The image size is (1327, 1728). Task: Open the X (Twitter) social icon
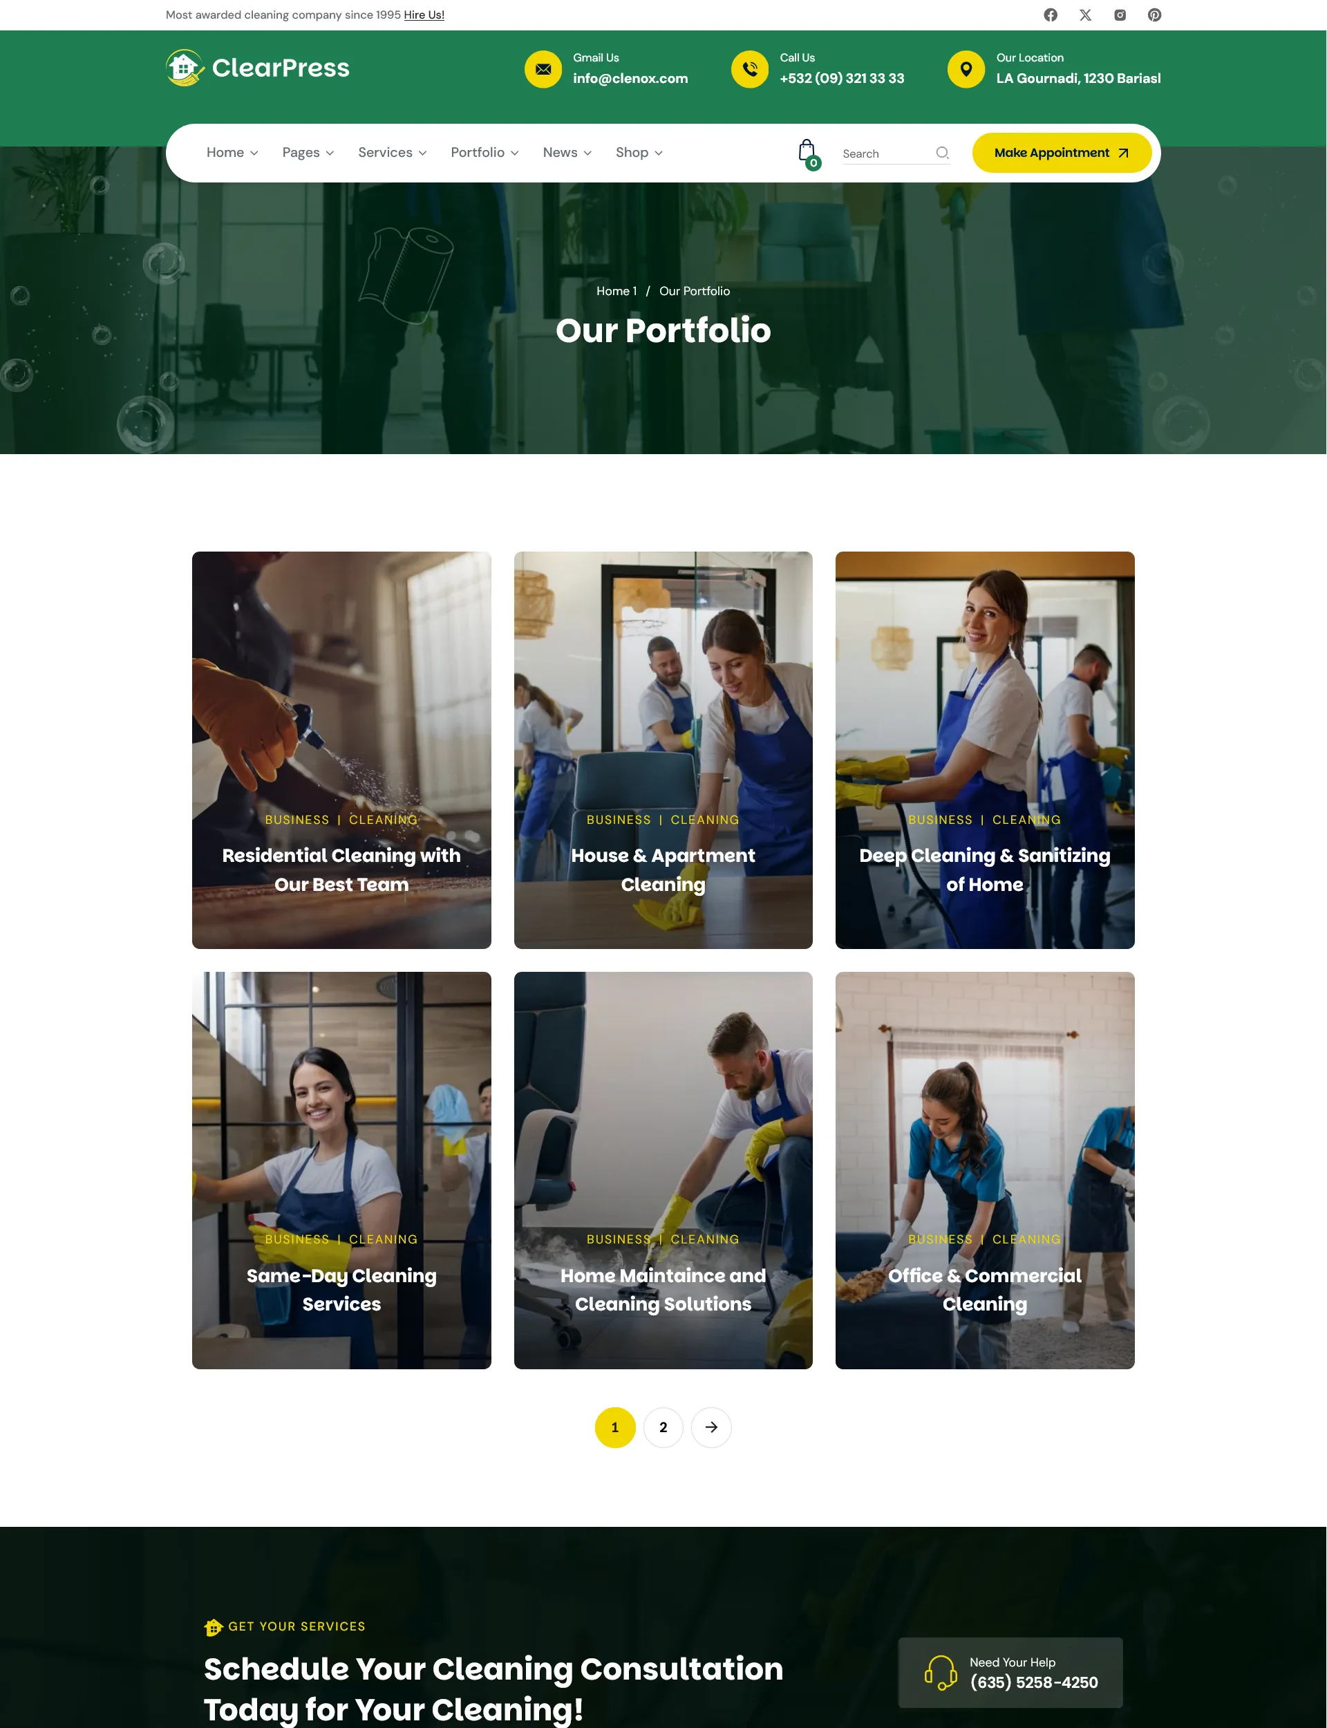1085,15
